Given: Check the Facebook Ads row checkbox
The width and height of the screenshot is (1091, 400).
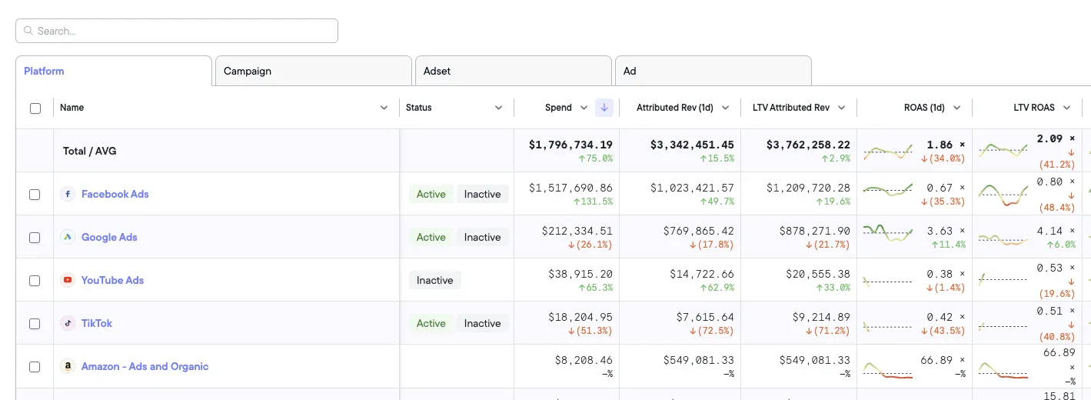Looking at the screenshot, I should coord(35,194).
